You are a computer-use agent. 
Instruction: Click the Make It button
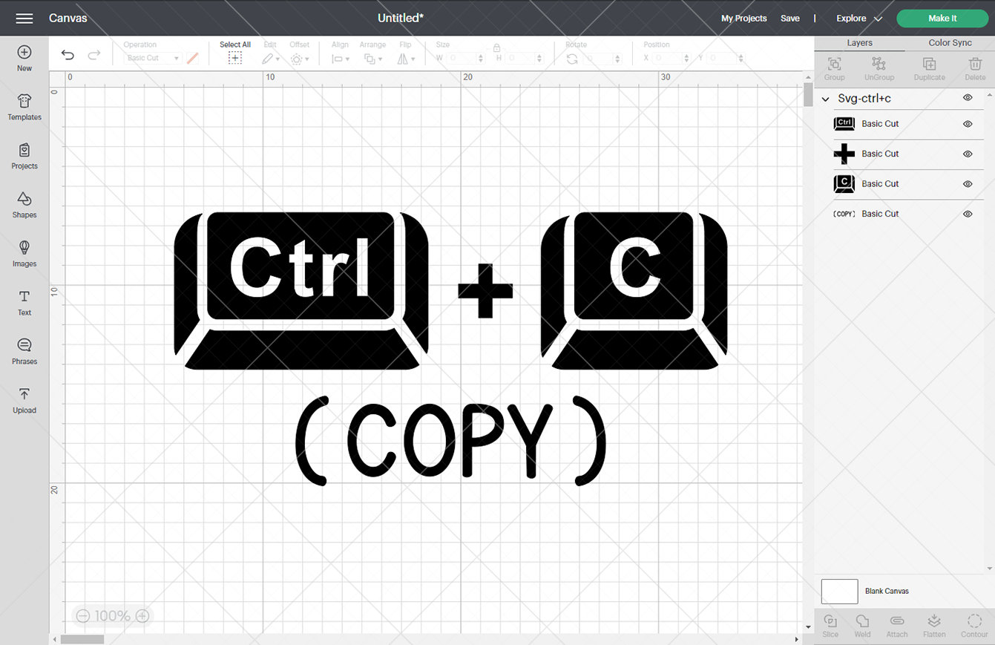(942, 18)
